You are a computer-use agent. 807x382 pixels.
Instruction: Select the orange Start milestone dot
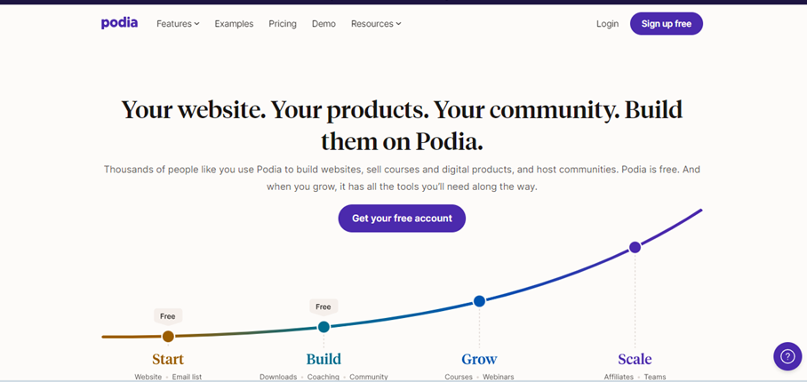(x=168, y=337)
